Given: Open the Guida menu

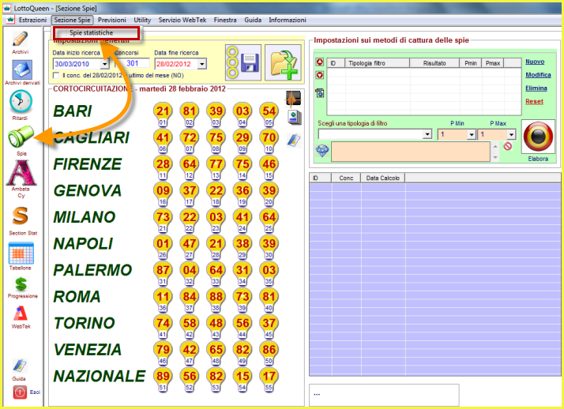Looking at the screenshot, I should (x=253, y=20).
